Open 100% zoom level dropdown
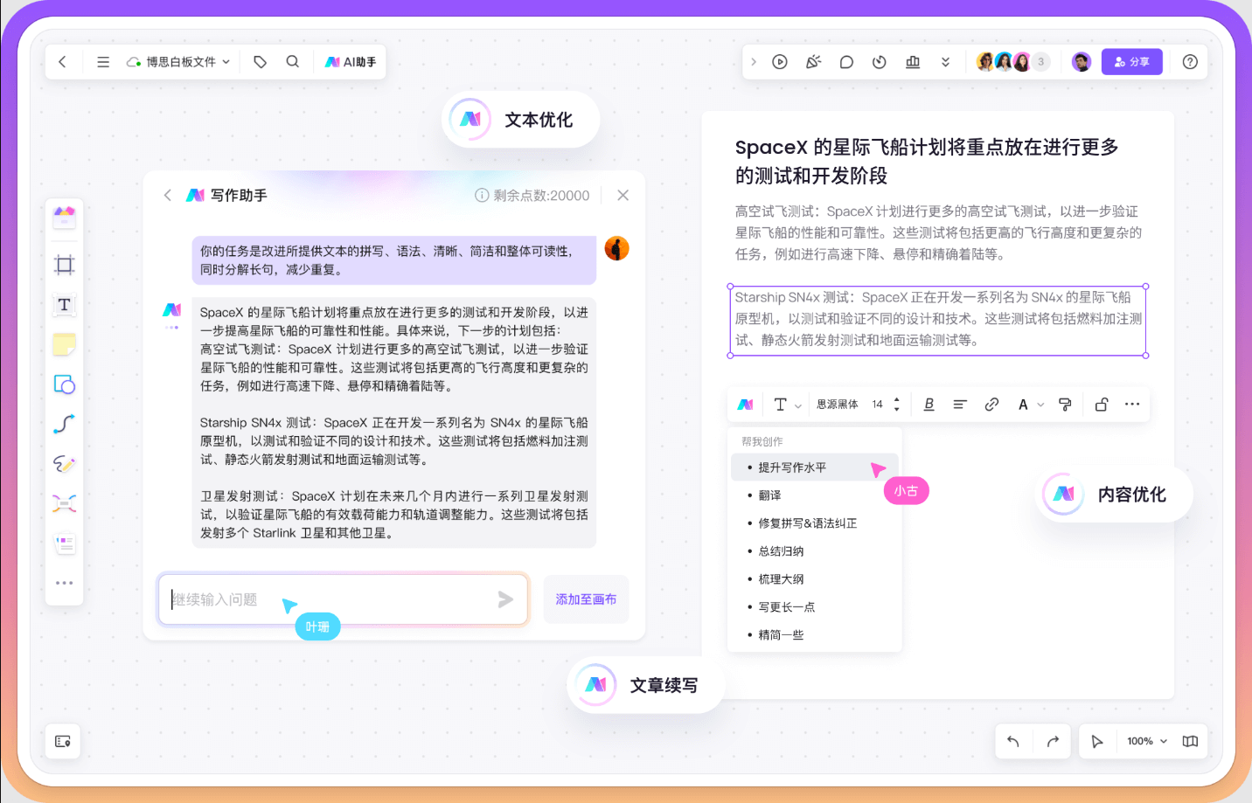 [x=1147, y=741]
